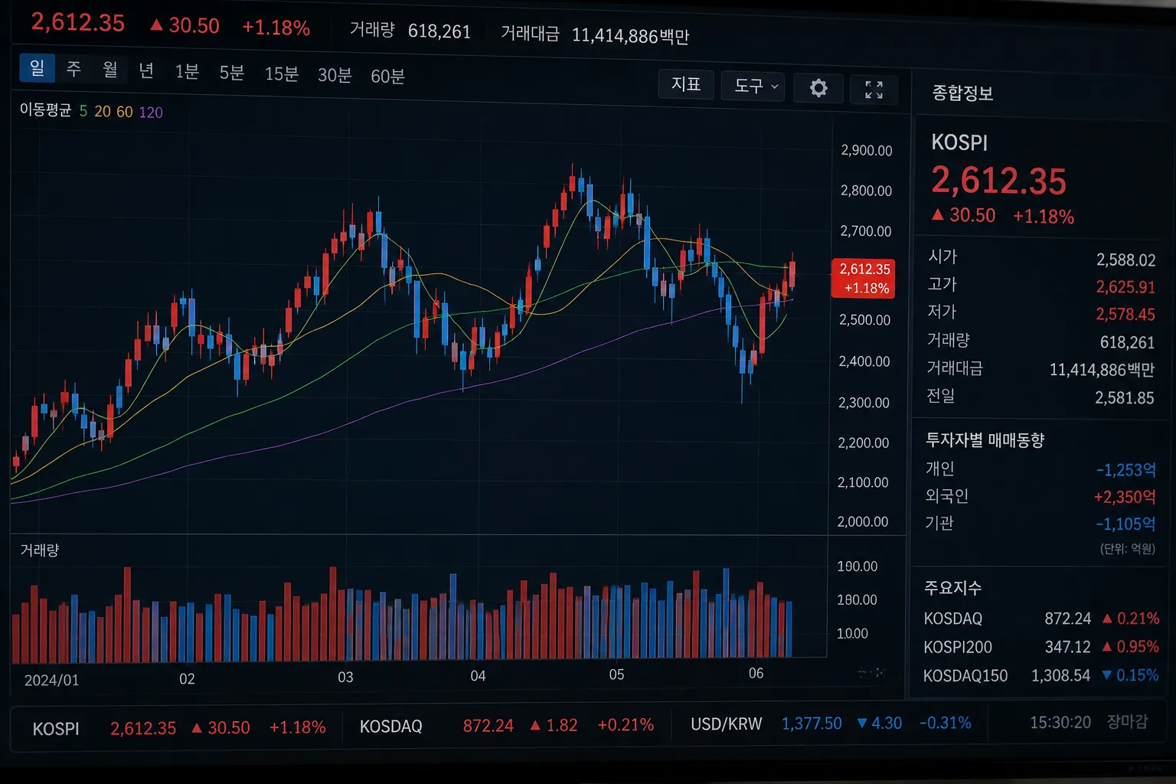Open chart settings with the gear icon
This screenshot has height=784, width=1176.
point(818,88)
